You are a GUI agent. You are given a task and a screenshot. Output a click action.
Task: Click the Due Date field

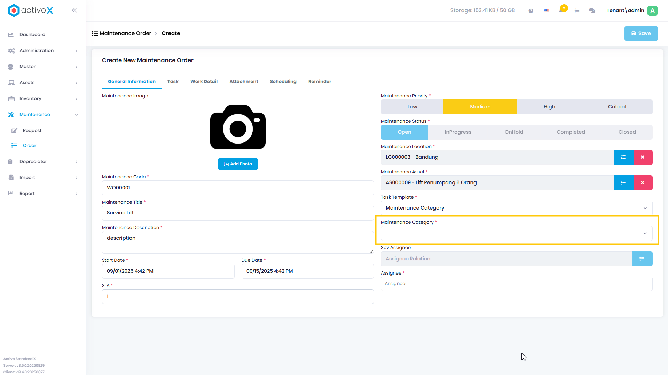coord(307,271)
